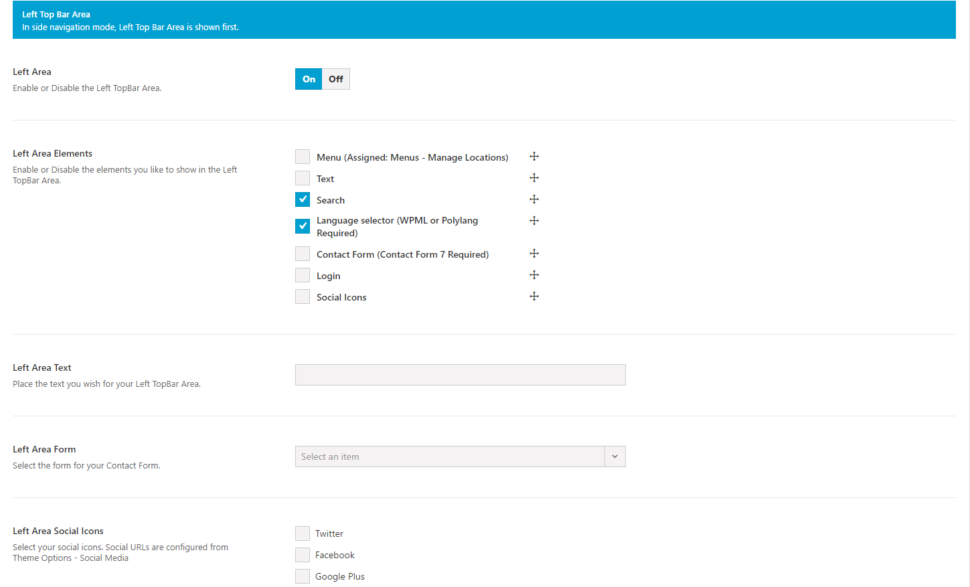Select the Google Plus checkbox

(303, 576)
